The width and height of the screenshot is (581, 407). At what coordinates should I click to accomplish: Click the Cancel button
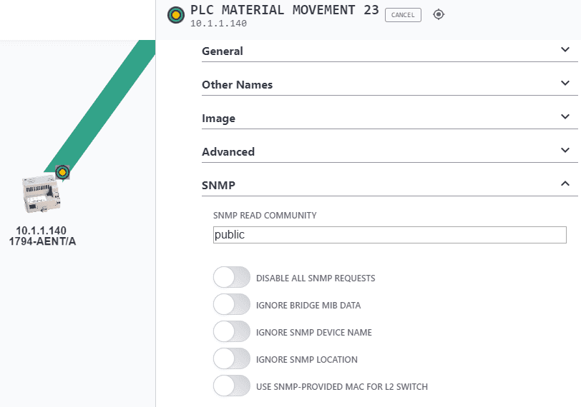click(403, 15)
